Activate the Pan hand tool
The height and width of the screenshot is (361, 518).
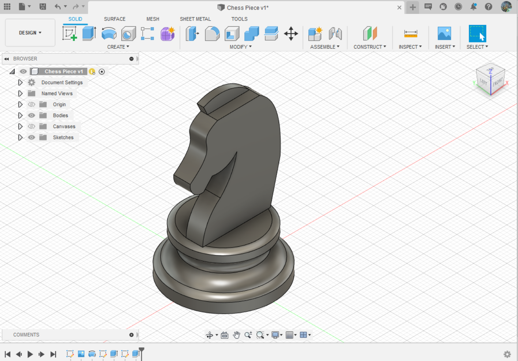(x=237, y=335)
